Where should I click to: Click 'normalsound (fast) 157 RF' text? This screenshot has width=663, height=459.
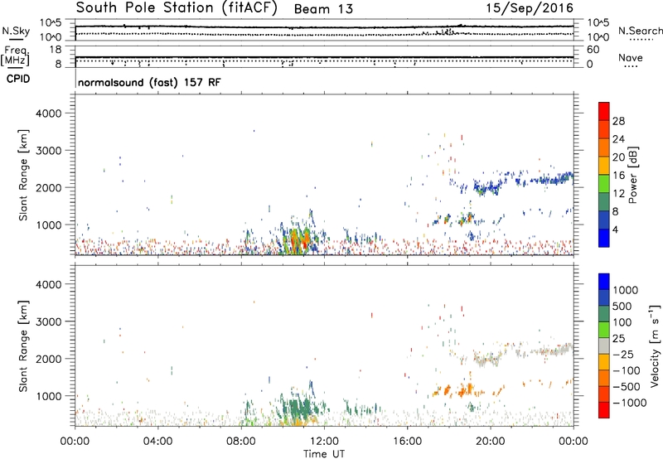pos(149,82)
